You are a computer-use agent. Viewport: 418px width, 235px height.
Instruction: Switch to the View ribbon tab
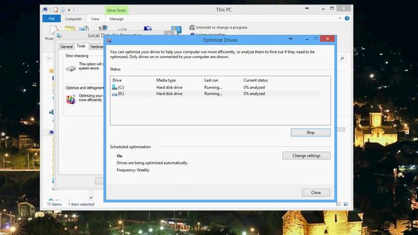pyautogui.click(x=95, y=19)
